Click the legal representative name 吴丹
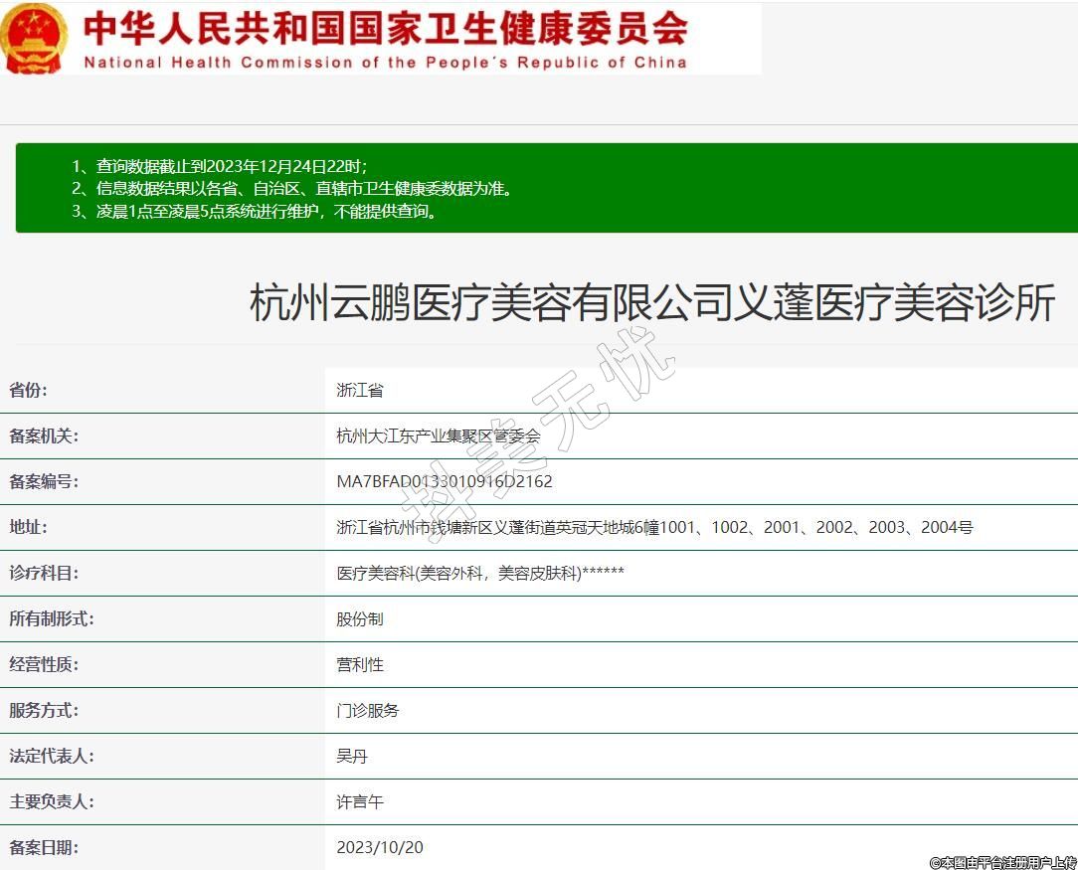Image resolution: width=1078 pixels, height=870 pixels. coord(352,757)
